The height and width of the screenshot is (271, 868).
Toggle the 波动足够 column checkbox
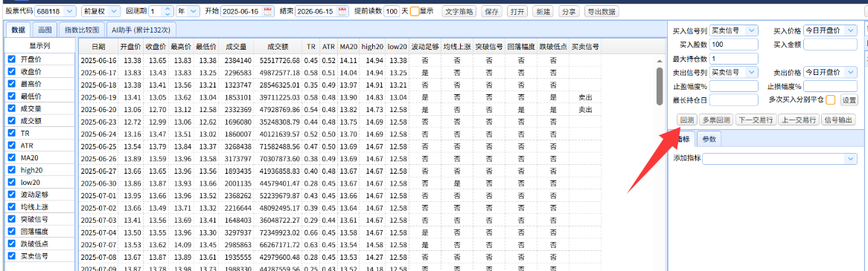point(12,195)
